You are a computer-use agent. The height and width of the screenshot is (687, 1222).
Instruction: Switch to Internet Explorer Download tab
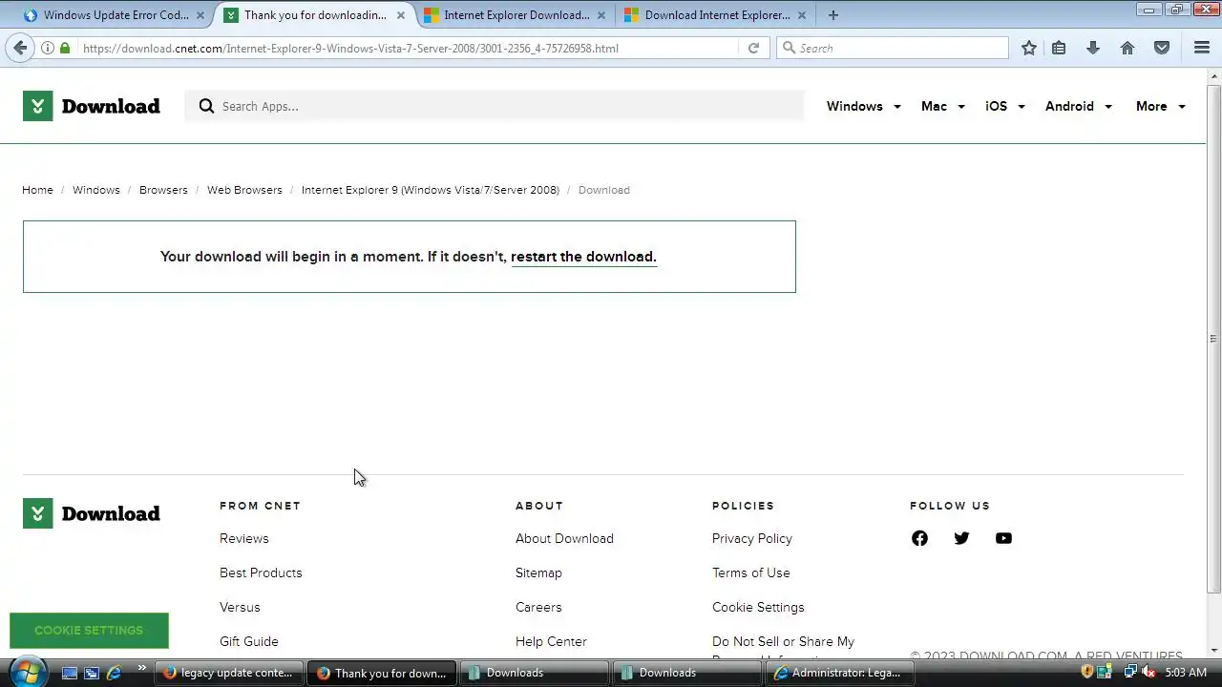pyautogui.click(x=516, y=15)
